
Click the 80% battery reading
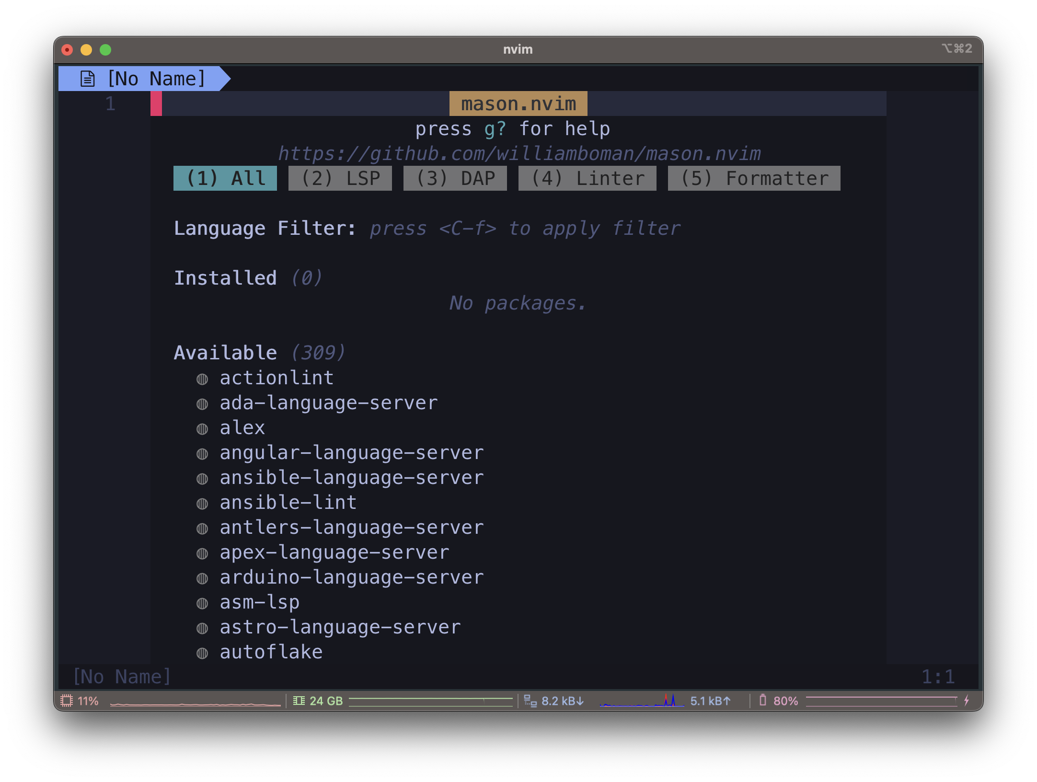coord(786,701)
